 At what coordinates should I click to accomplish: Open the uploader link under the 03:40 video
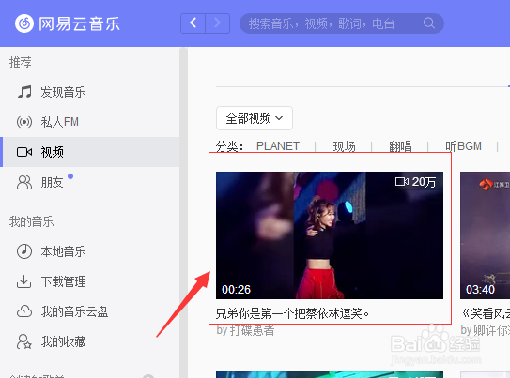pos(491,330)
